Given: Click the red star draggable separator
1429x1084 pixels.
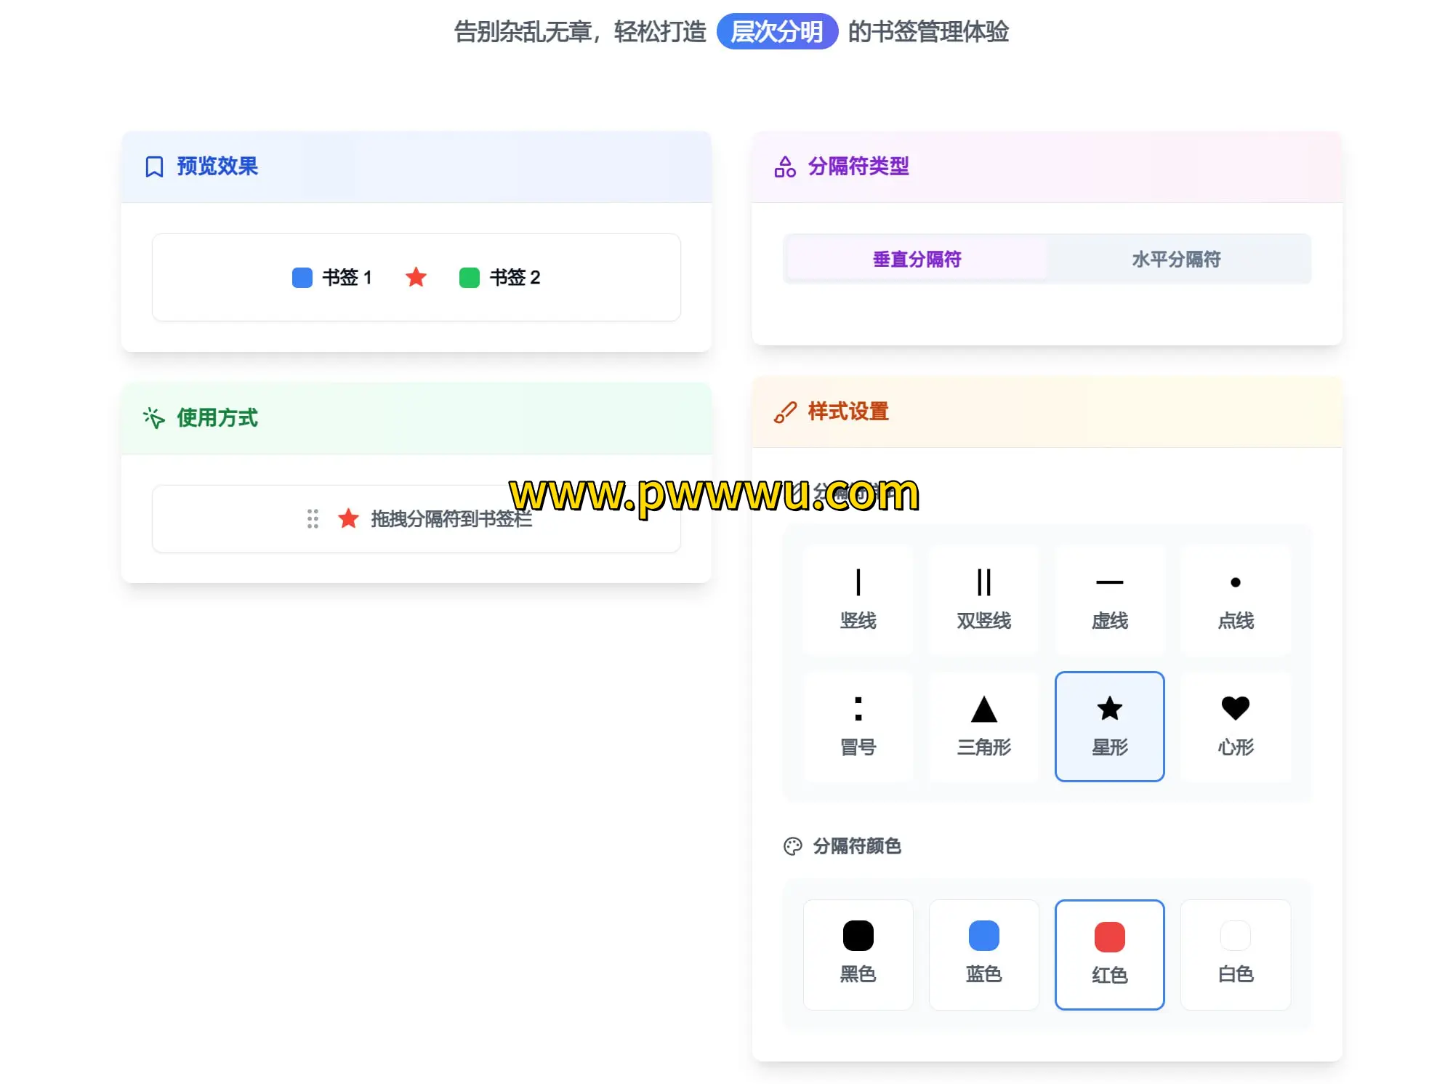Looking at the screenshot, I should [x=348, y=518].
